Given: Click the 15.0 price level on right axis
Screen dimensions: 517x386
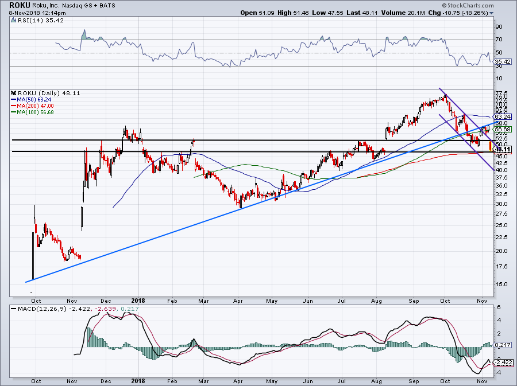Looking at the screenshot, I should click(x=501, y=284).
